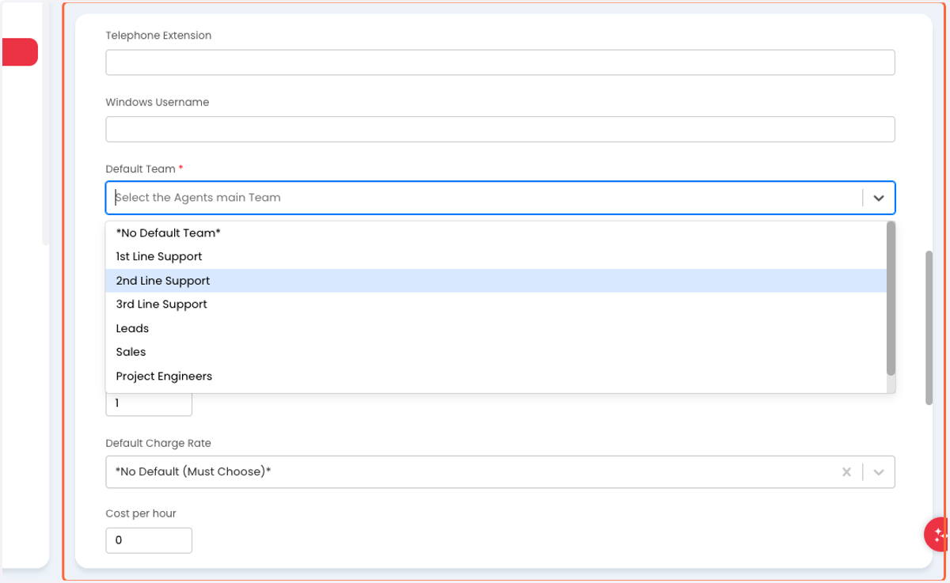The image size is (950, 583).
Task: Click the dropdown list scrollbar thumb
Action: tap(891, 298)
